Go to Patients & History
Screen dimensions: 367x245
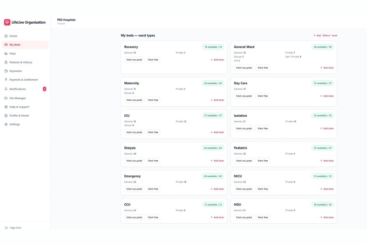pyautogui.click(x=25, y=62)
